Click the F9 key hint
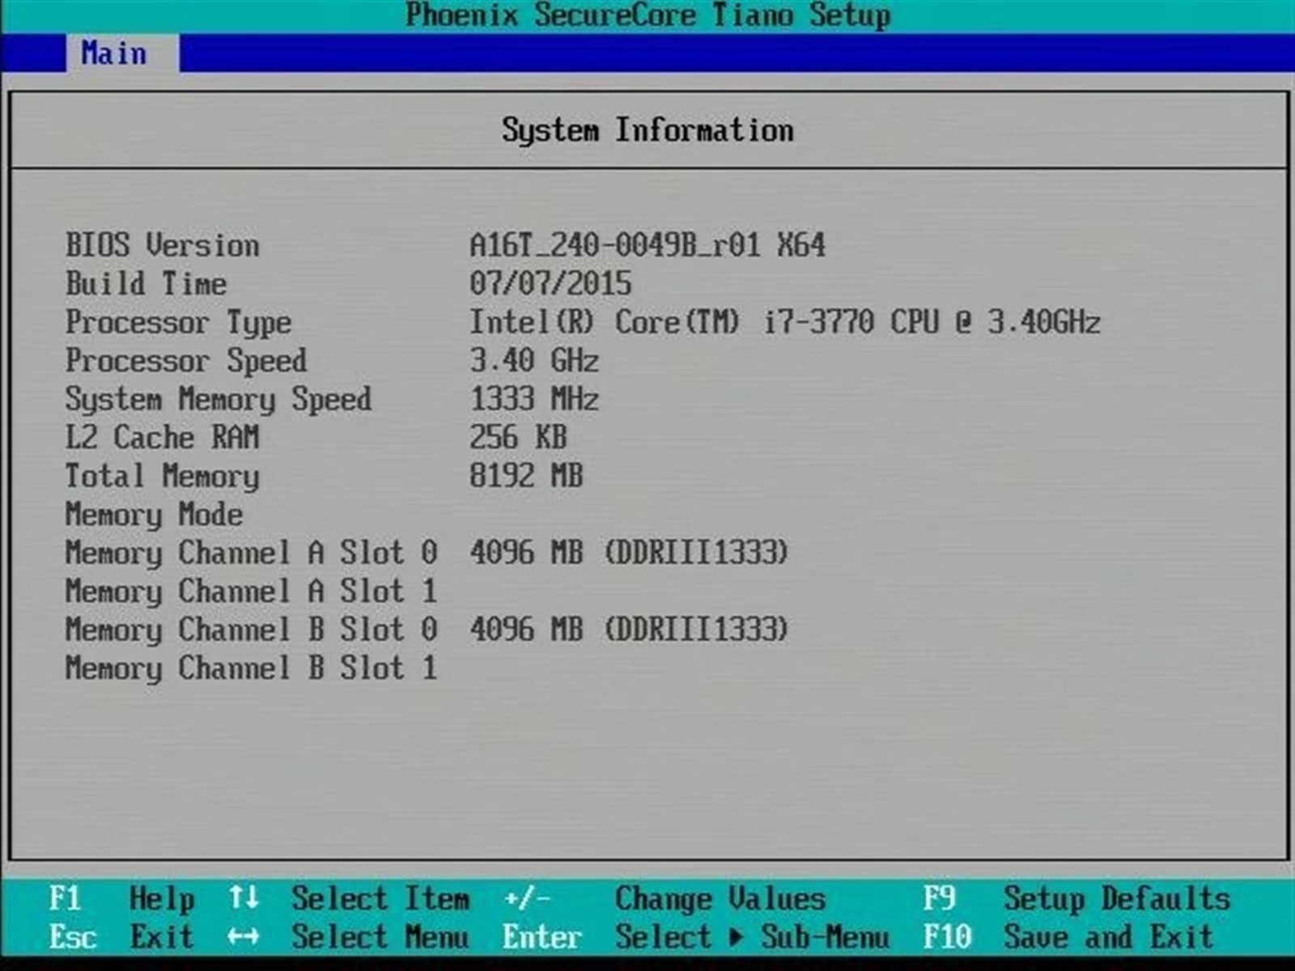 pos(940,899)
